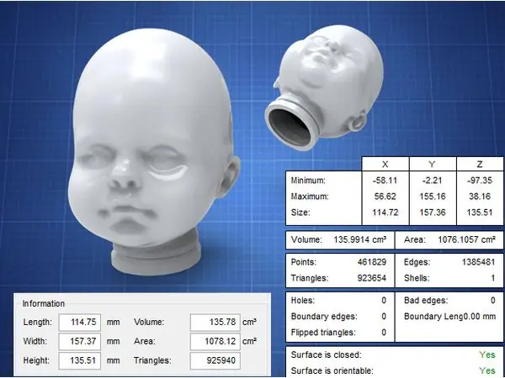Click the Area value 1076.1057 cm²
This screenshot has height=378, width=505.
(466, 239)
